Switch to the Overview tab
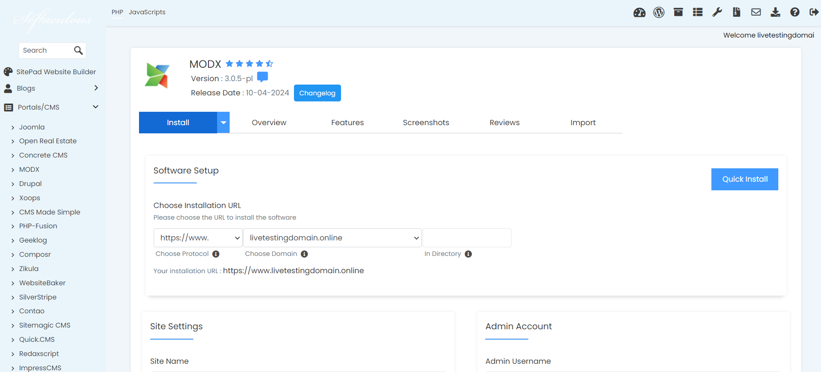The width and height of the screenshot is (821, 372). pyautogui.click(x=269, y=123)
